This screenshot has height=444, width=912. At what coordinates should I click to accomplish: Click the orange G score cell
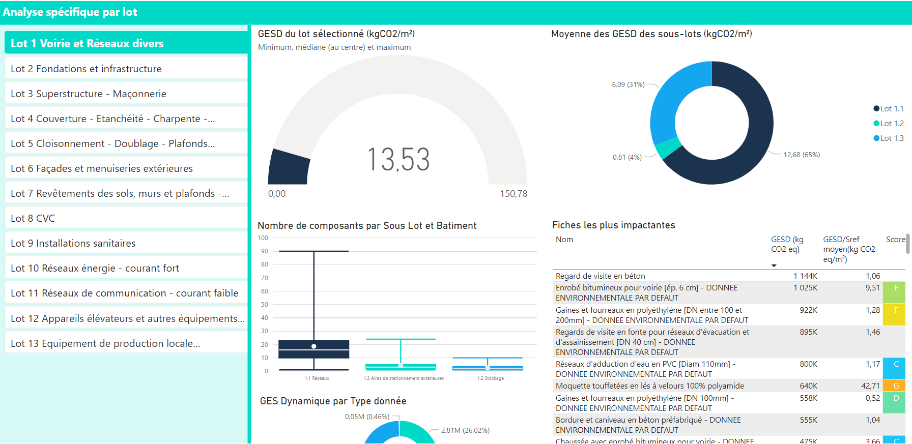point(894,386)
